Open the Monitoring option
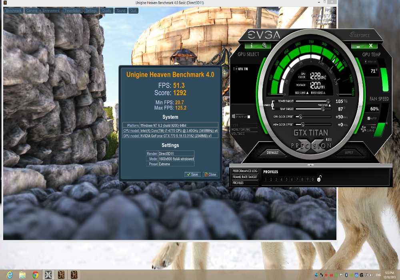This screenshot has width=400, height=280. click(241, 130)
